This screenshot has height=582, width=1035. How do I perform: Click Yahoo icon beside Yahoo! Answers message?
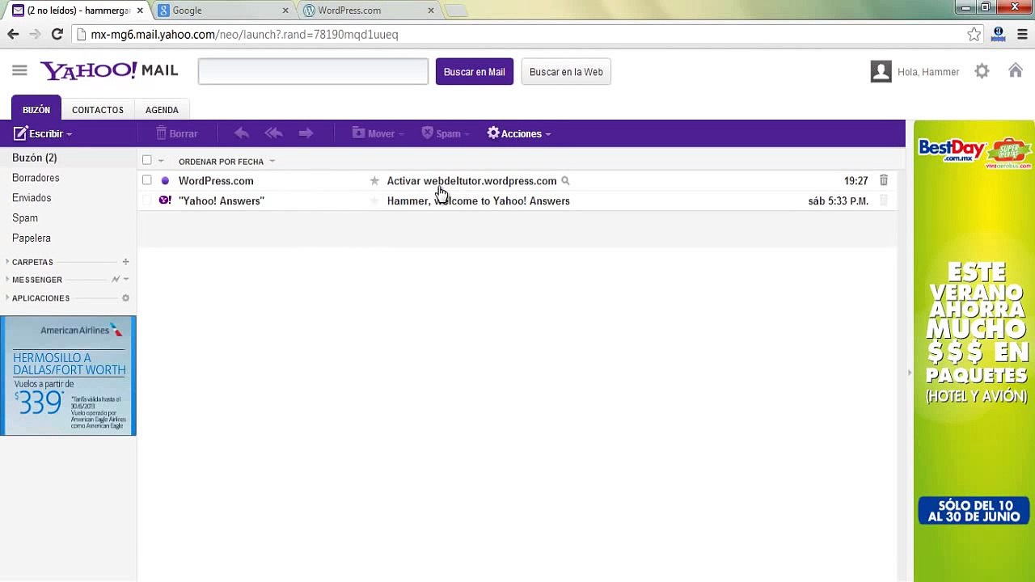coord(165,200)
